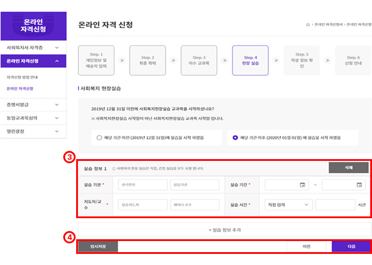Expand the 증명서발급 sidebar menu
372x265 pixels.
(33, 105)
